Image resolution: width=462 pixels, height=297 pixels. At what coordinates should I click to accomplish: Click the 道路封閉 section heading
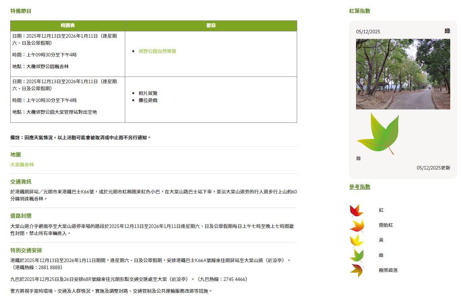[x=21, y=216]
